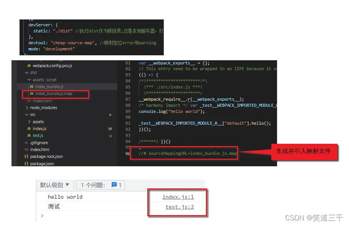Open index.js in the src folder

coord(40,129)
